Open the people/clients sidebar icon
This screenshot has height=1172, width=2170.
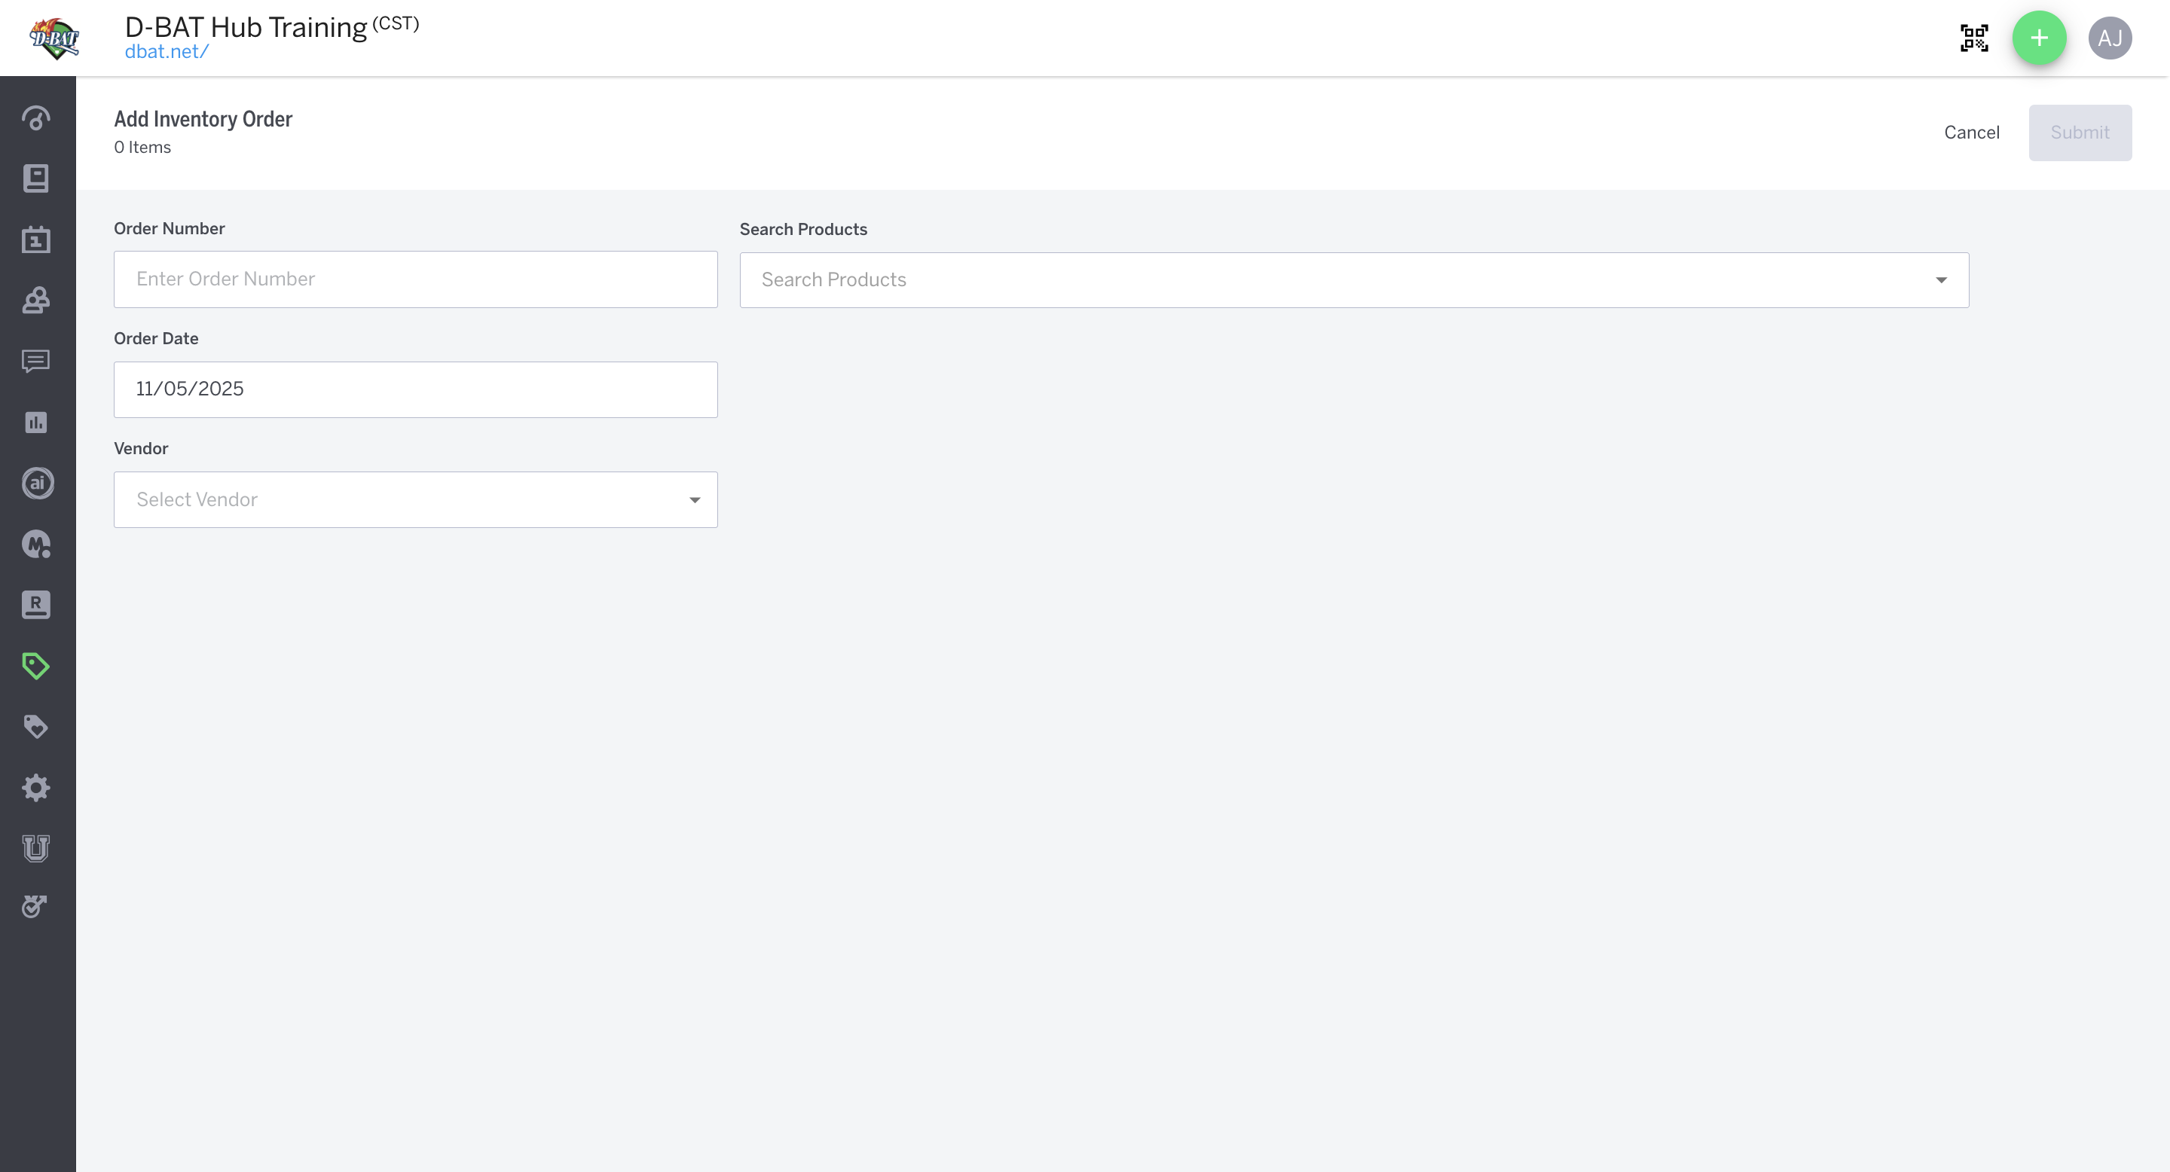coord(36,301)
